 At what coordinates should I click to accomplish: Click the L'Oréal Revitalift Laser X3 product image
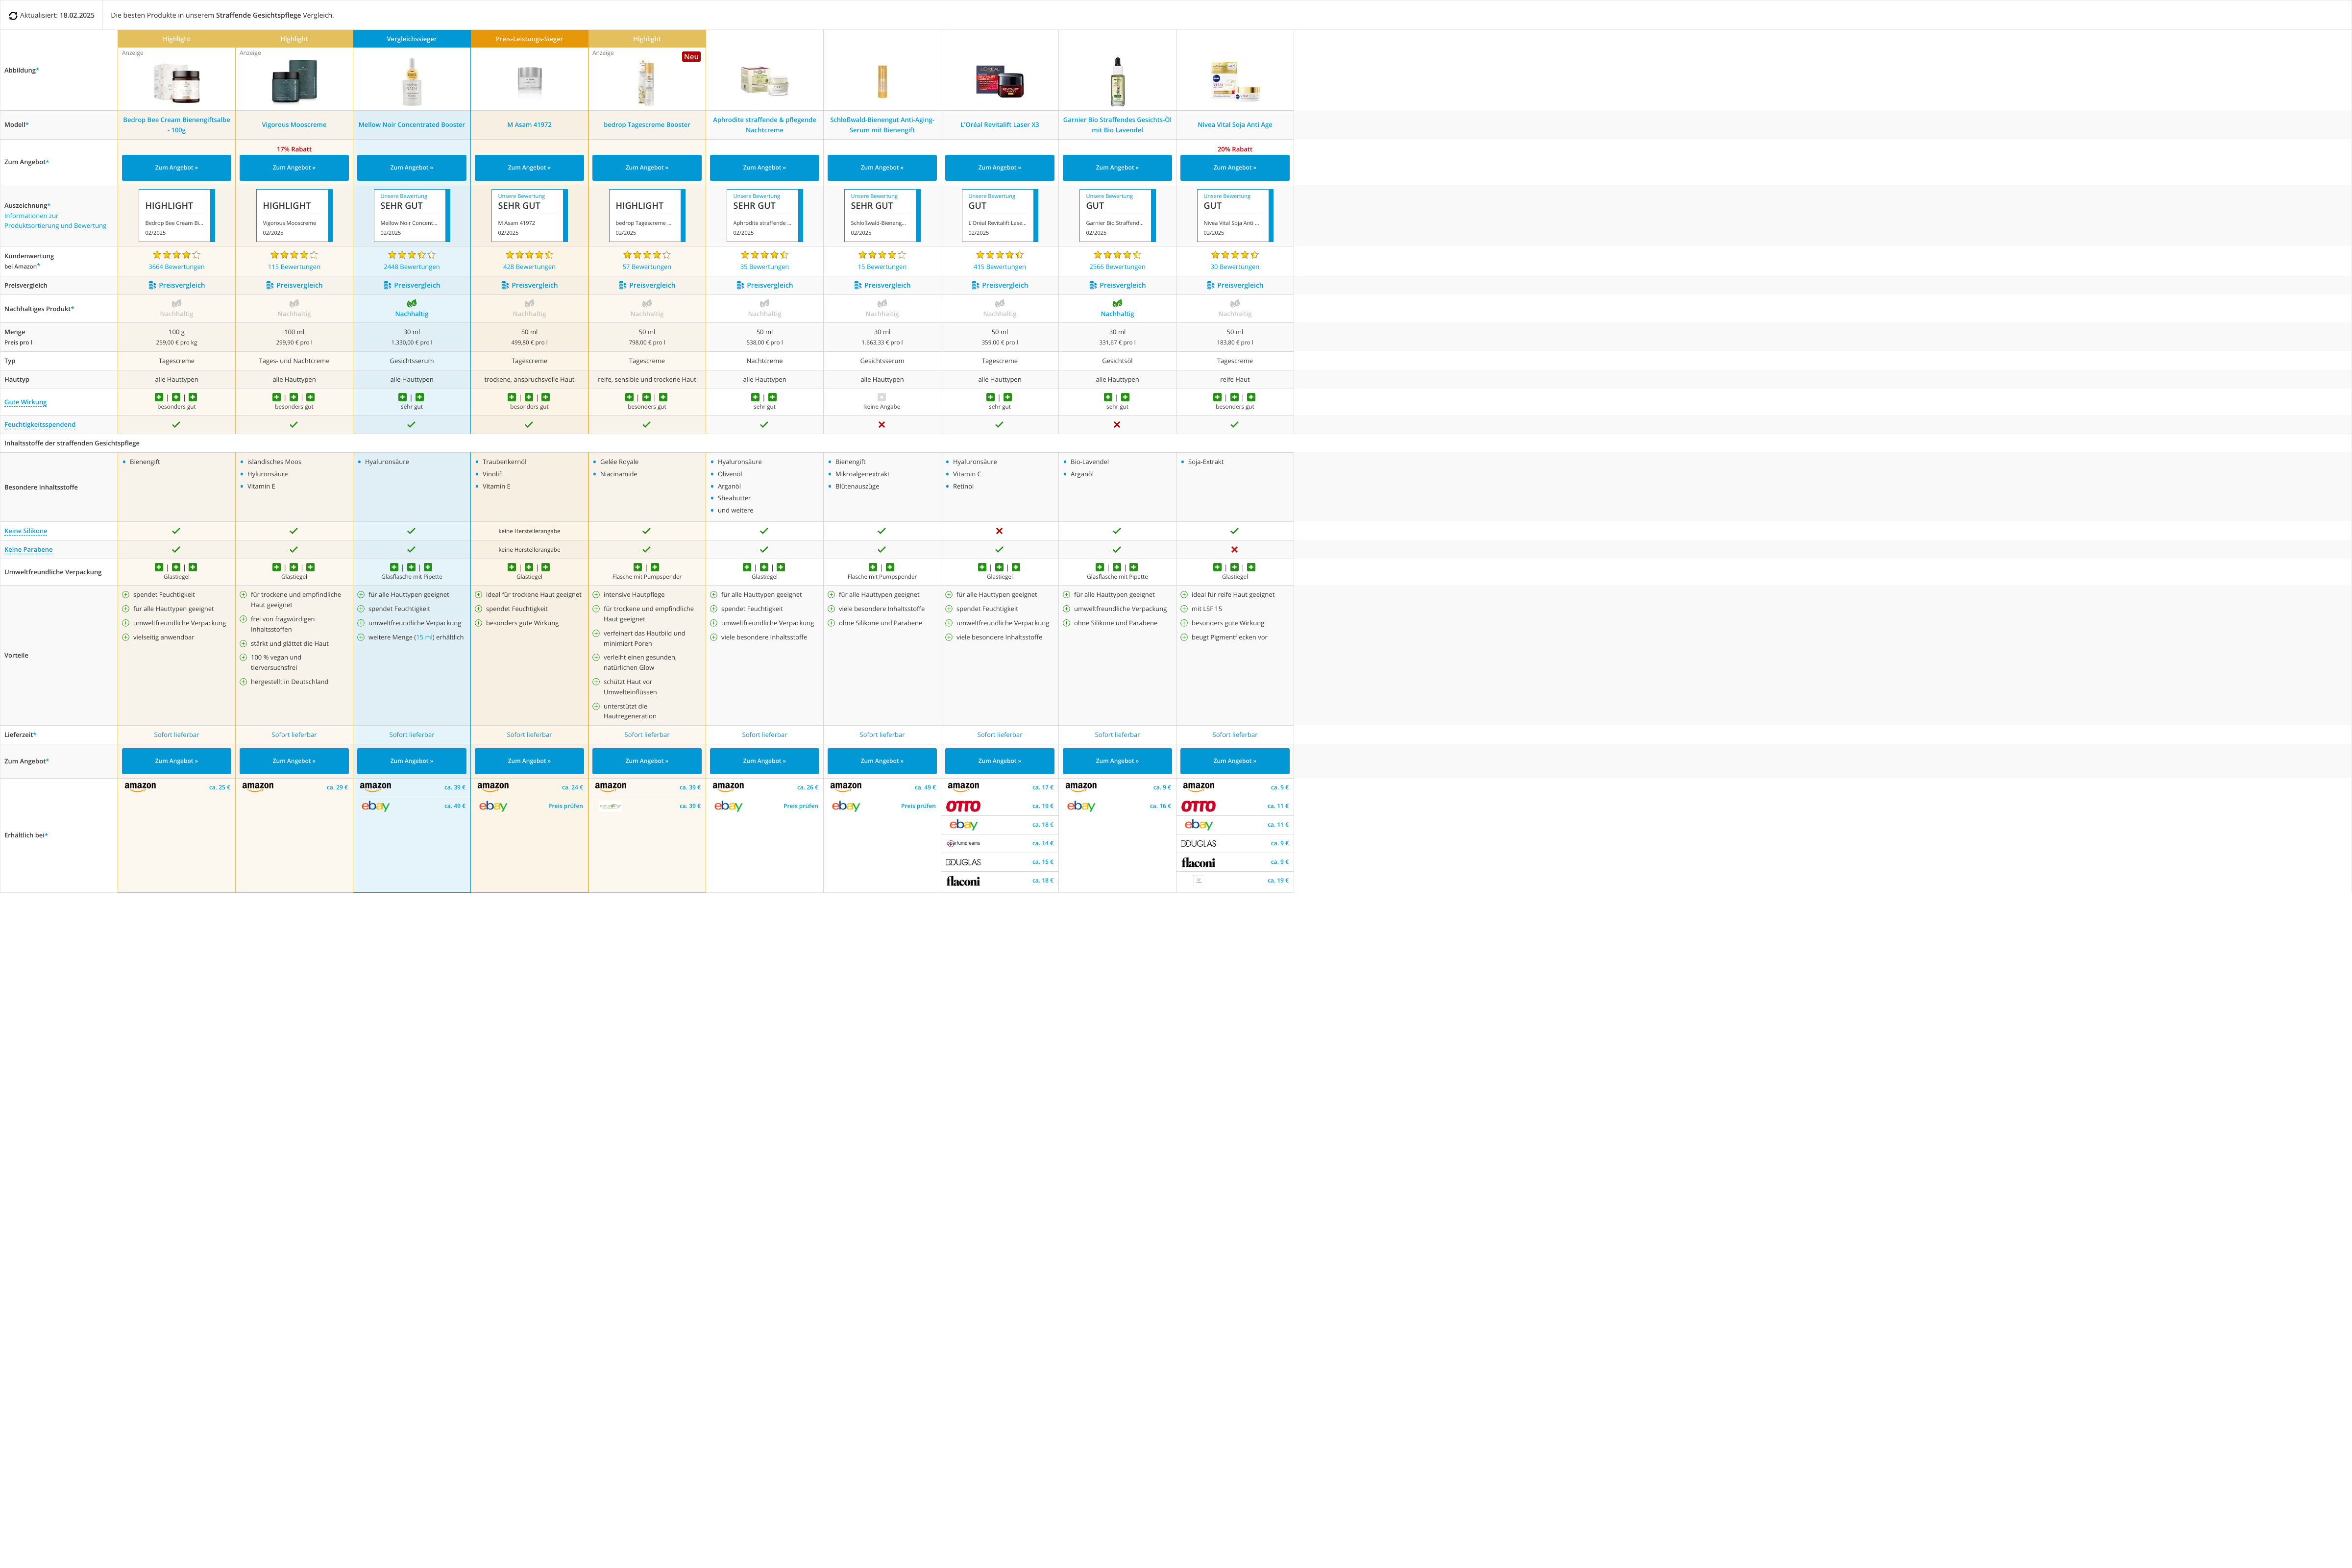click(x=1000, y=82)
